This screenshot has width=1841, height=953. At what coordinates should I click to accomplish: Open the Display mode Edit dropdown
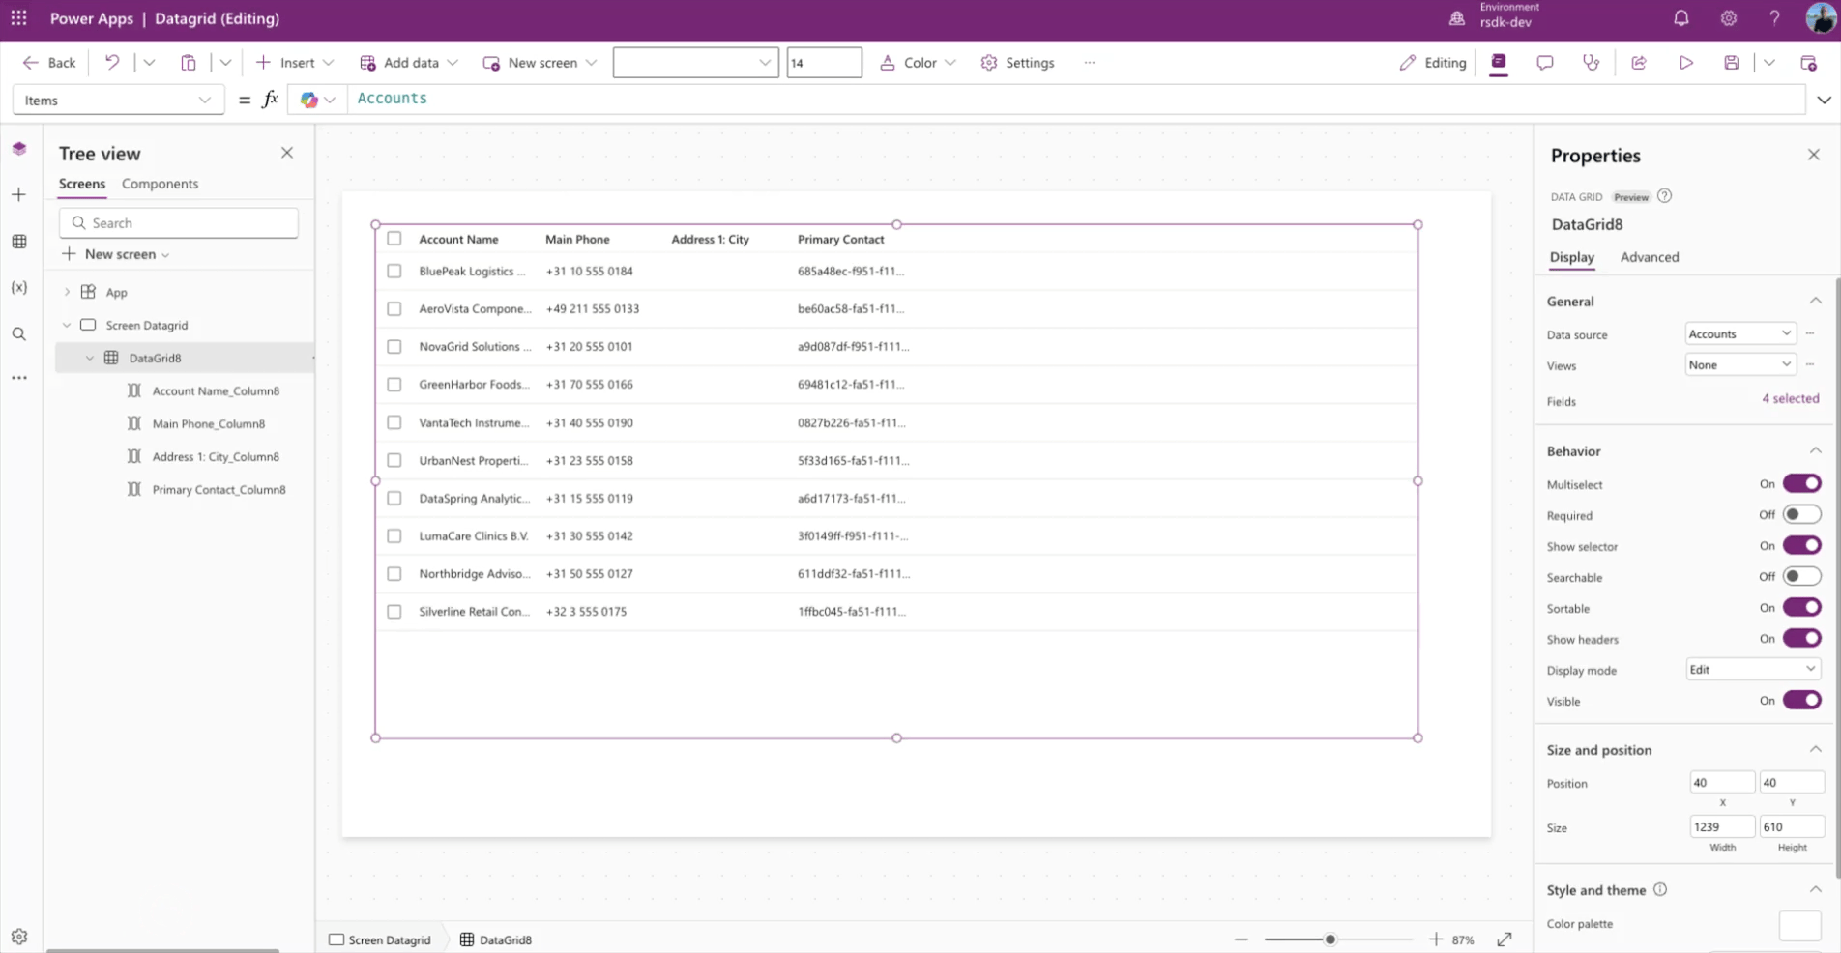1753,670
